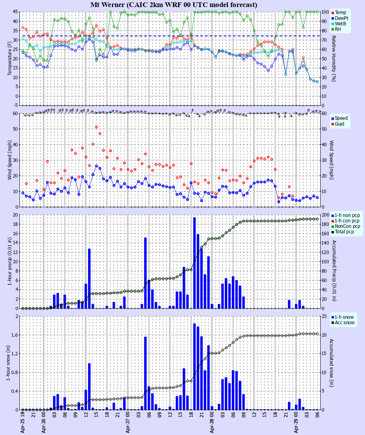Click the blue color square beside Speed

(333, 119)
